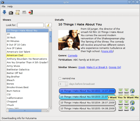Select Bones in the shows list
140x121 pixels.
click(27, 84)
